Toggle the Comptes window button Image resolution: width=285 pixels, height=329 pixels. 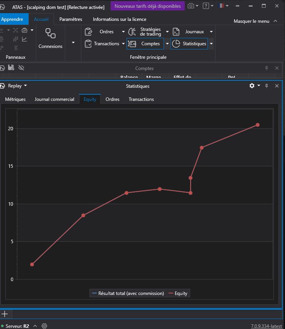coord(145,44)
